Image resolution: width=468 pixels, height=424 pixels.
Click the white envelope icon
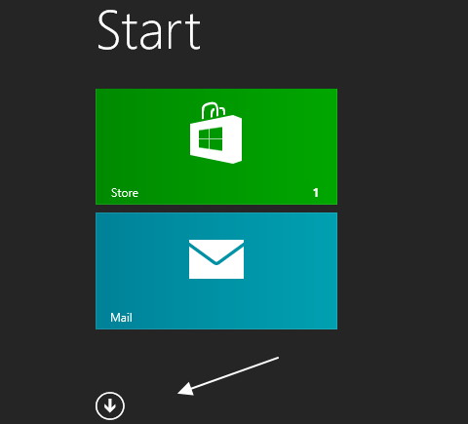coord(216,259)
